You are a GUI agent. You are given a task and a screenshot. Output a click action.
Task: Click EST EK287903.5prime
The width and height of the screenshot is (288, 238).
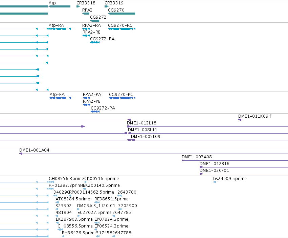point(57,223)
